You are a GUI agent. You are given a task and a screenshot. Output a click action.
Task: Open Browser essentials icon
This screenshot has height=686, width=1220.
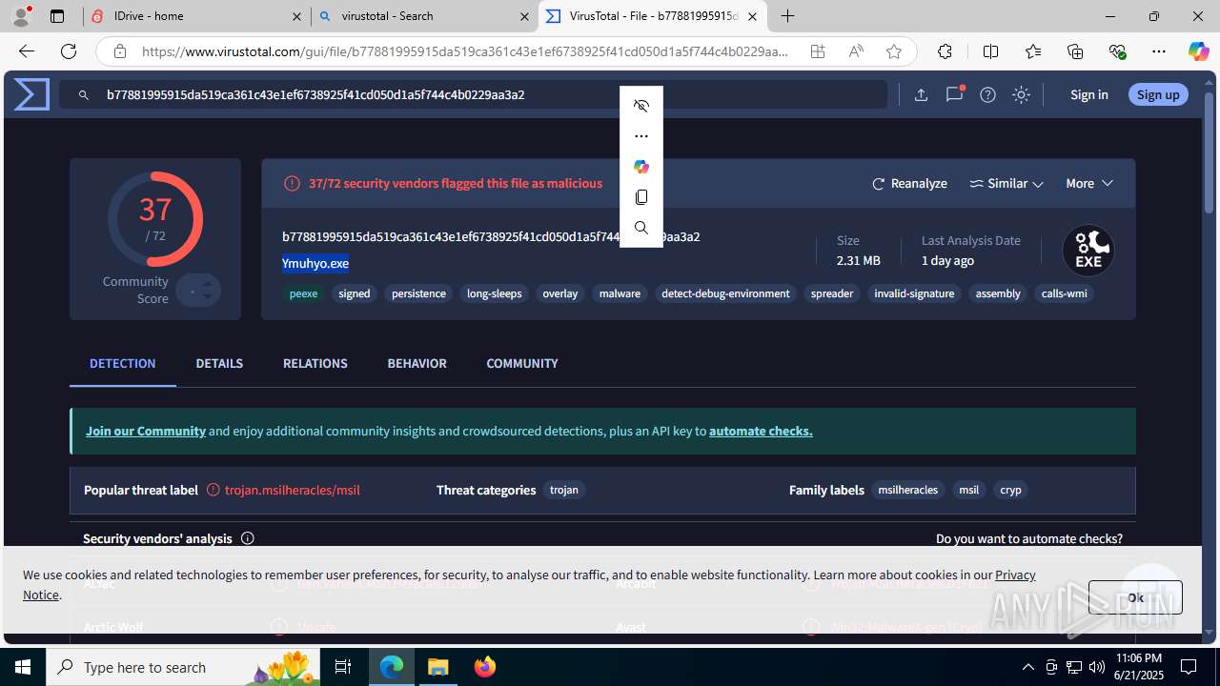[1117, 51]
